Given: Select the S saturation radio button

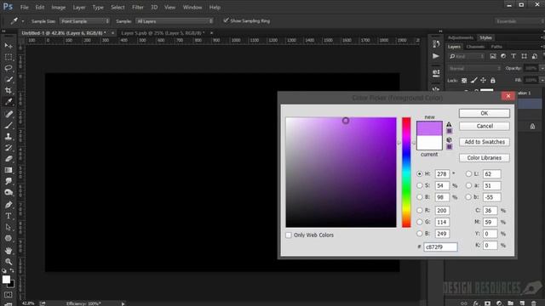Looking at the screenshot, I should (x=420, y=185).
